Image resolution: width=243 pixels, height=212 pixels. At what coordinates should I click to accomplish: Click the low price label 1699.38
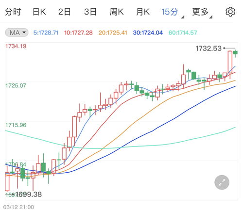pyautogui.click(x=29, y=194)
